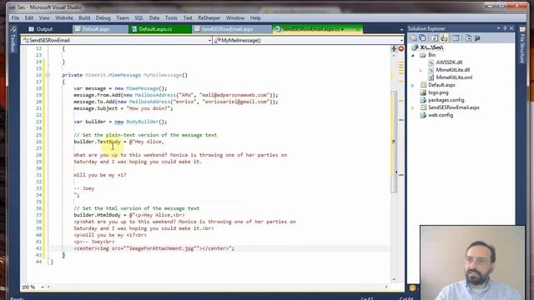Click the Copy Web Site icon
Screen dimensions: 534x300
tap(468, 38)
